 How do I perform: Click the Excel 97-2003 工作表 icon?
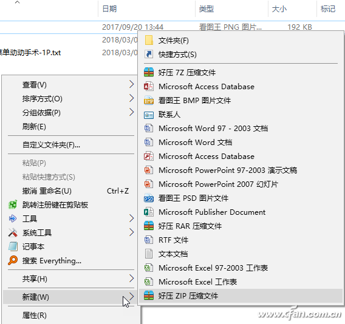click(x=149, y=268)
